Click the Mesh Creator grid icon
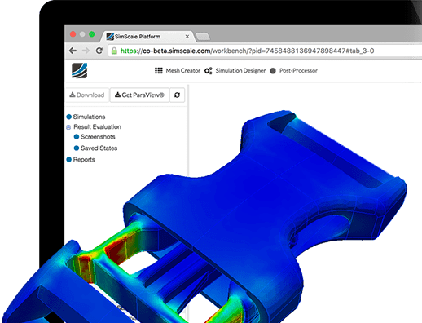Image resolution: width=422 pixels, height=323 pixels. click(159, 71)
